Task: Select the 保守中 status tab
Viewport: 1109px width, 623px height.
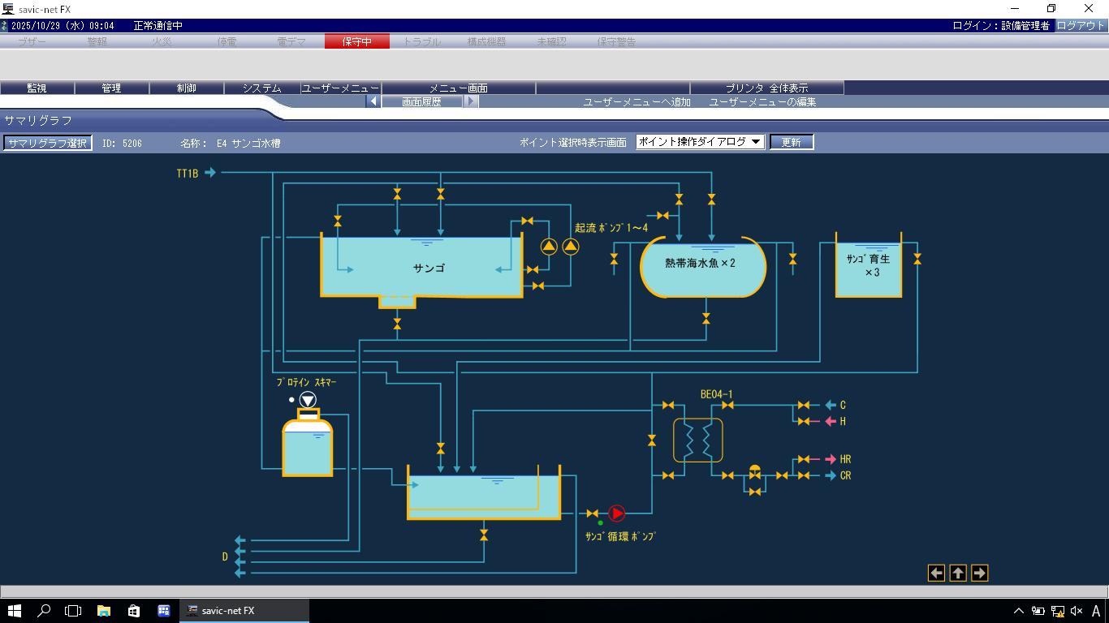Action: pos(356,41)
